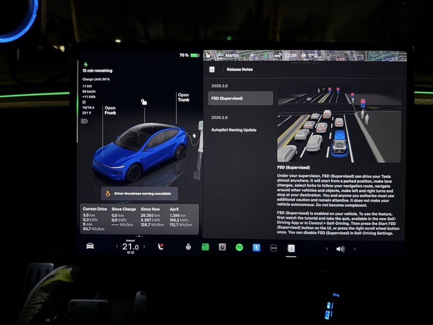Toggle the steering wheel heater icon
This screenshot has height=325, width=433.
pos(188,247)
